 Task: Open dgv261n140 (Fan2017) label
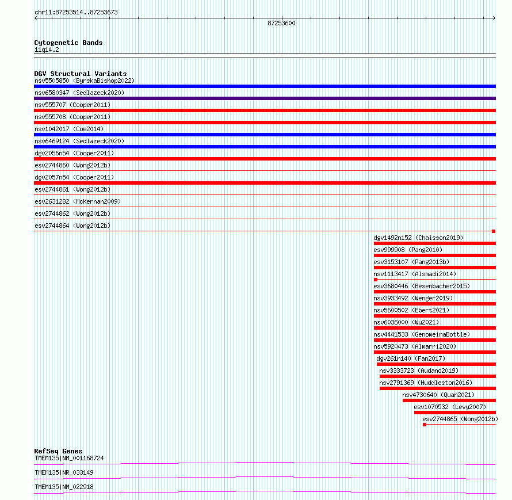(411, 358)
